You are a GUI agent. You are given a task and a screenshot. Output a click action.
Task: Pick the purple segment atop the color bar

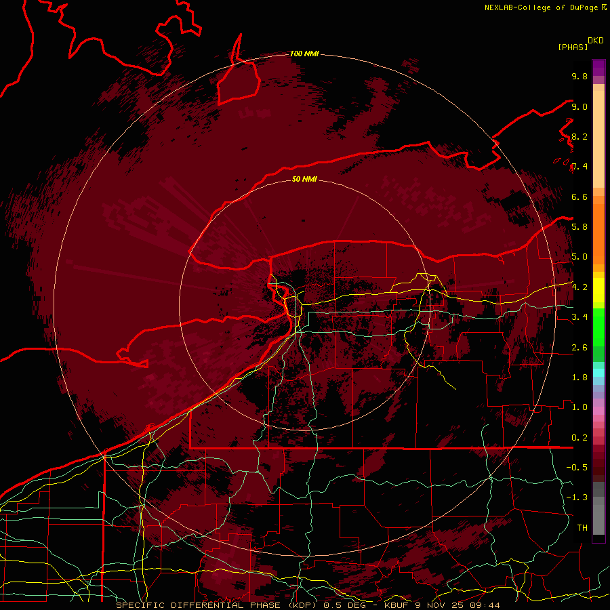click(598, 68)
